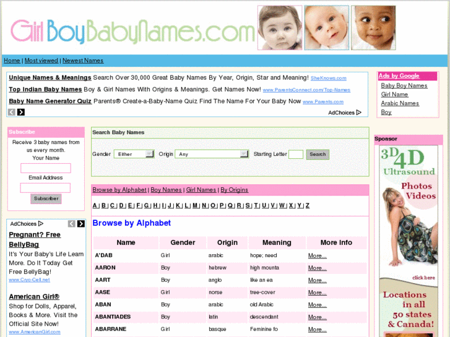Screen dimensions: 450x337
Task: Open More link for AASE
Action: 317,292
